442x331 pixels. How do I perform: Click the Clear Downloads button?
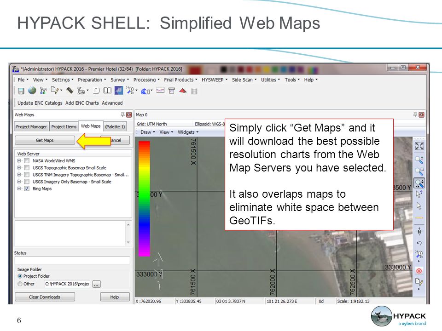[x=45, y=297]
